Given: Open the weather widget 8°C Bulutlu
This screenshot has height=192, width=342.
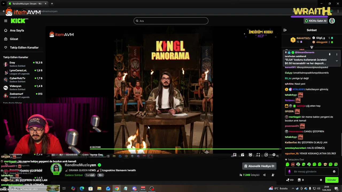Looking at the screenshot, I should (278, 189).
